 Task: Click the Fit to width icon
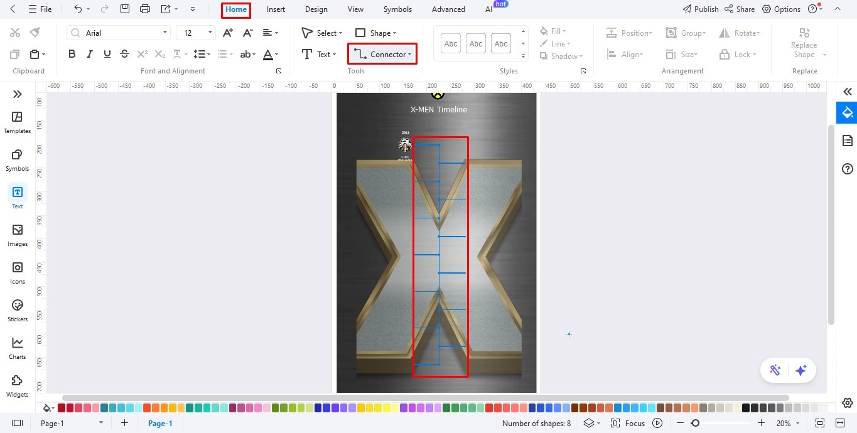pyautogui.click(x=840, y=424)
